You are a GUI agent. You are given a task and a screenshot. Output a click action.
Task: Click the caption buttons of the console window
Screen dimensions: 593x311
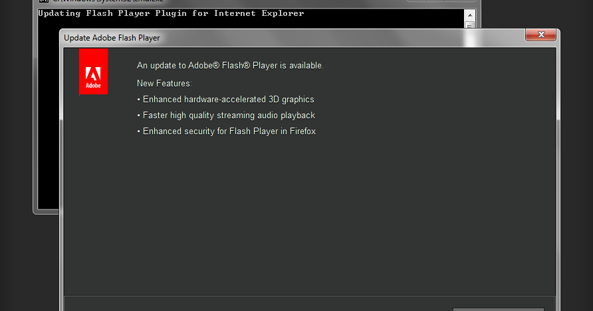click(441, 1)
